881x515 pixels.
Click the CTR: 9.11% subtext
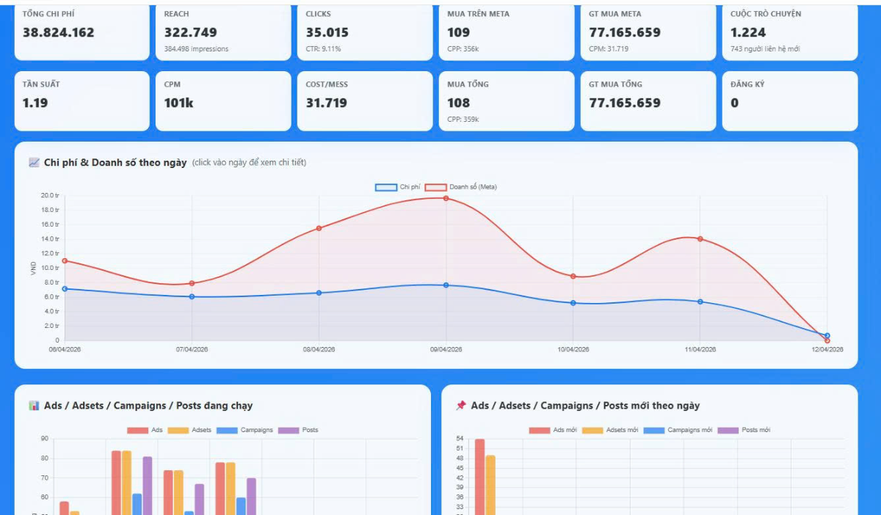click(324, 49)
